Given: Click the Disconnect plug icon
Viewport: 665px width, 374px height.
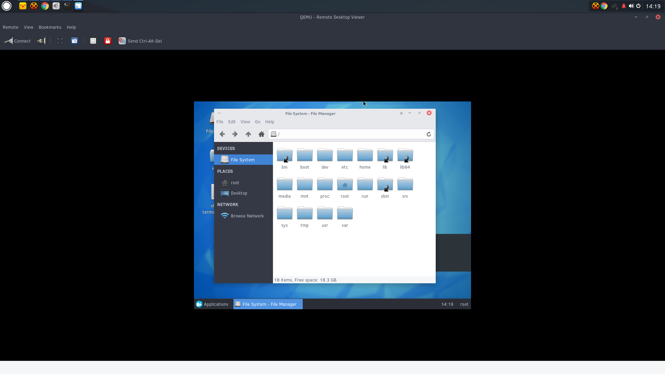Looking at the screenshot, I should (41, 41).
